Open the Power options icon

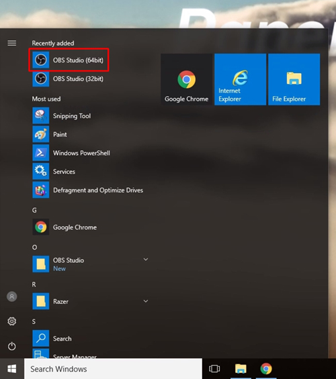click(12, 346)
